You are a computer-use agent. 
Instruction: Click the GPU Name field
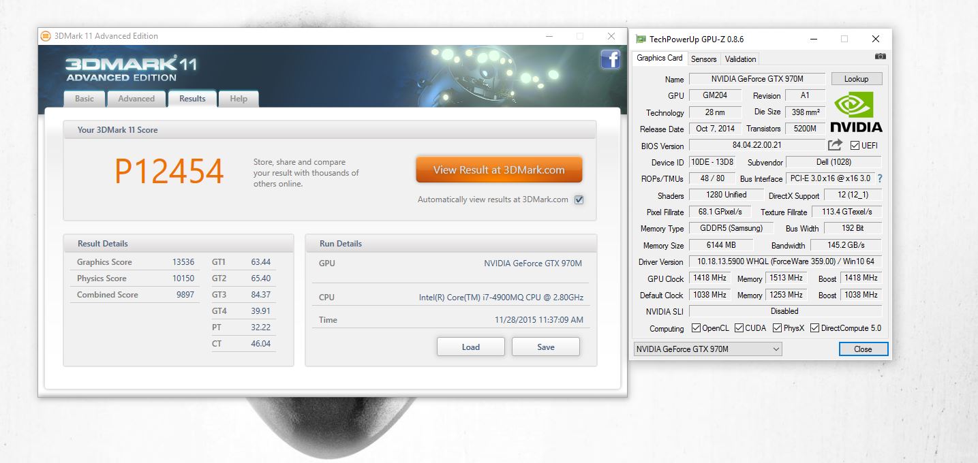pyautogui.click(x=757, y=79)
